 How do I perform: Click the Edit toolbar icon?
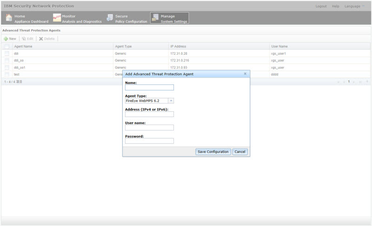tap(24, 39)
